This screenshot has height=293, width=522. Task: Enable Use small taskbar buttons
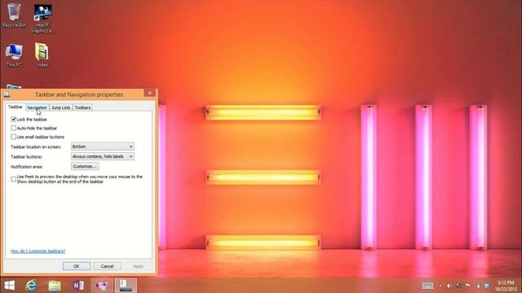tap(13, 137)
